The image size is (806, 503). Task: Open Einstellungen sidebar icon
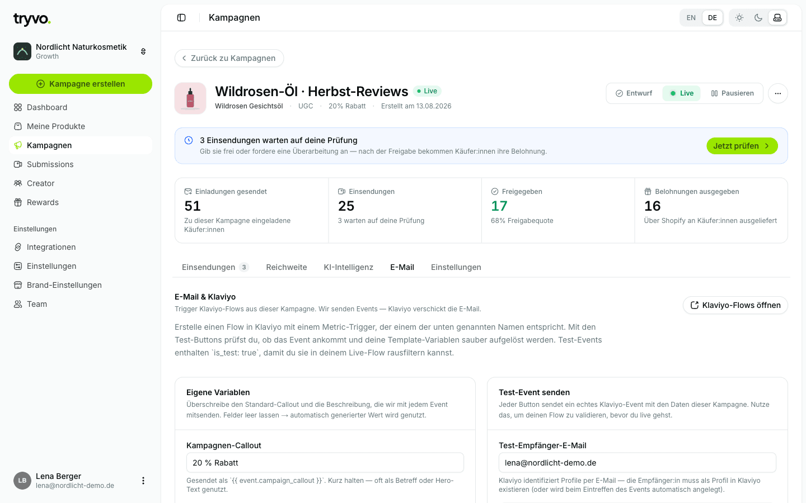pos(18,266)
